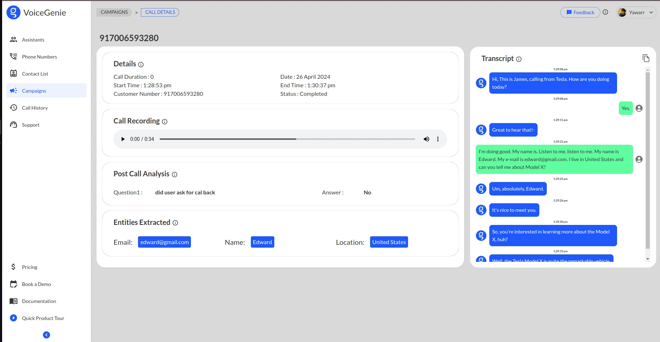Open the Yawarr account dropdown
Viewport: 660px width, 342px height.
[636, 12]
